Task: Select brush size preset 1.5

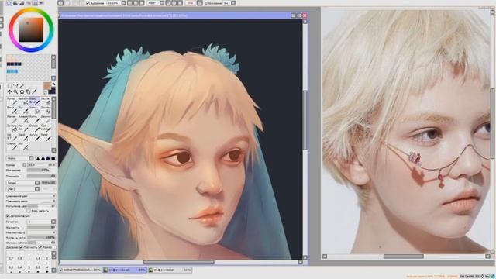Action: (x=38, y=258)
